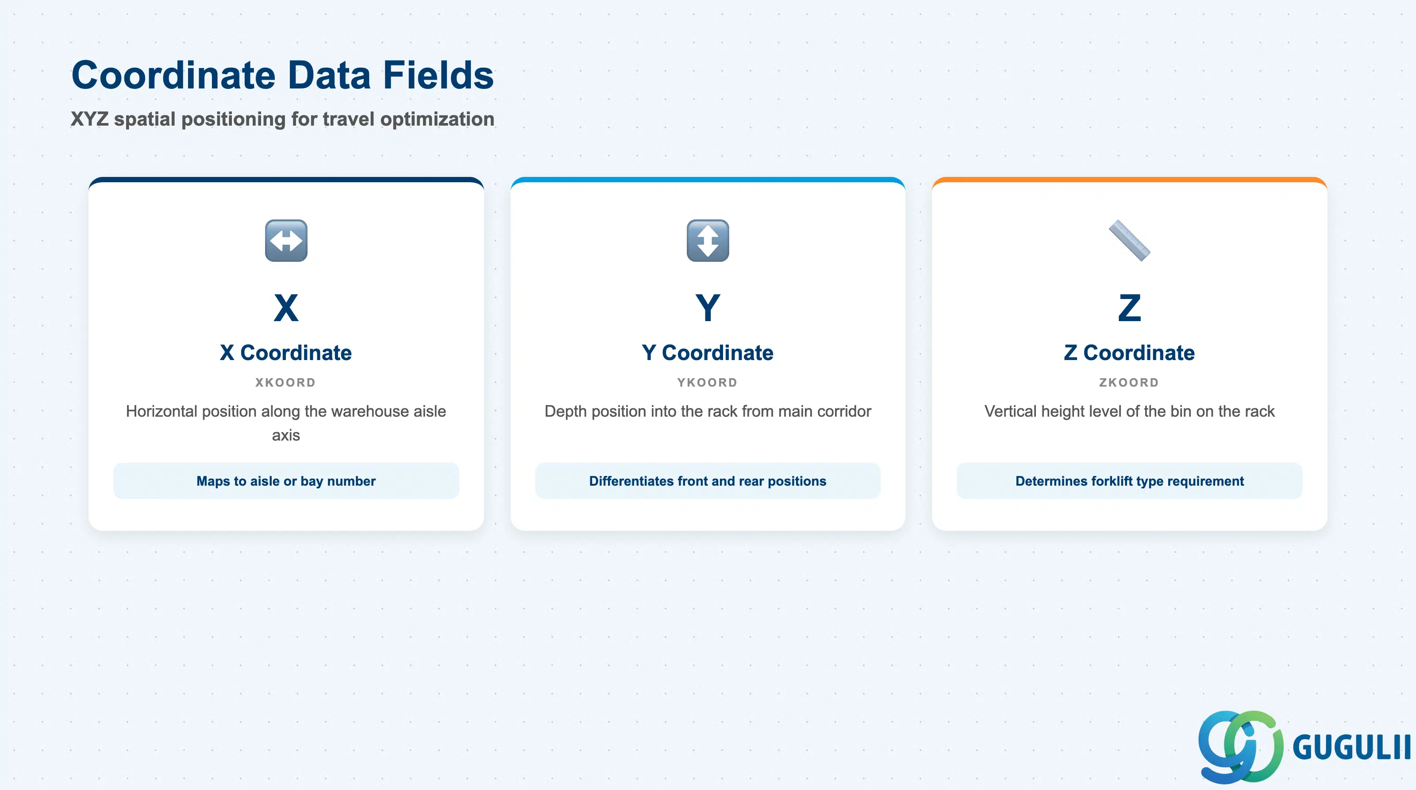
Task: Open the Z Coordinate heading
Action: point(1129,353)
